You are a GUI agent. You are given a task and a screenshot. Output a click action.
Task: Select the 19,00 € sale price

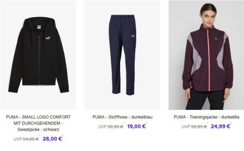click(137, 126)
